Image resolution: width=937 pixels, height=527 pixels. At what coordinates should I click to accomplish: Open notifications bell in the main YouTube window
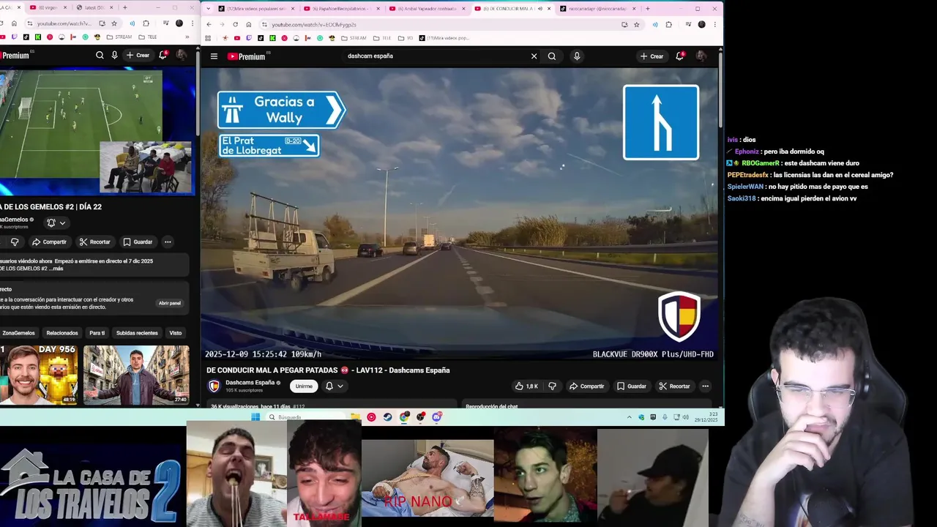(x=679, y=56)
